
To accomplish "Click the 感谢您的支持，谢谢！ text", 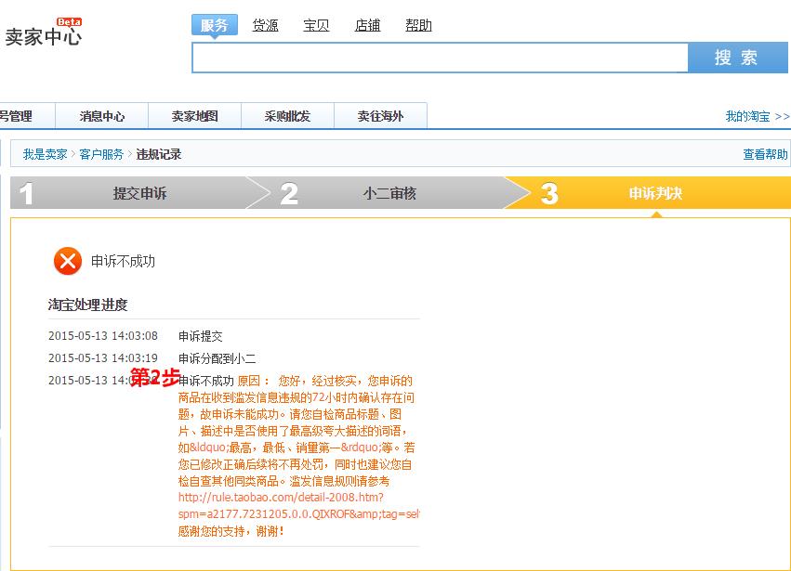I will tap(231, 531).
